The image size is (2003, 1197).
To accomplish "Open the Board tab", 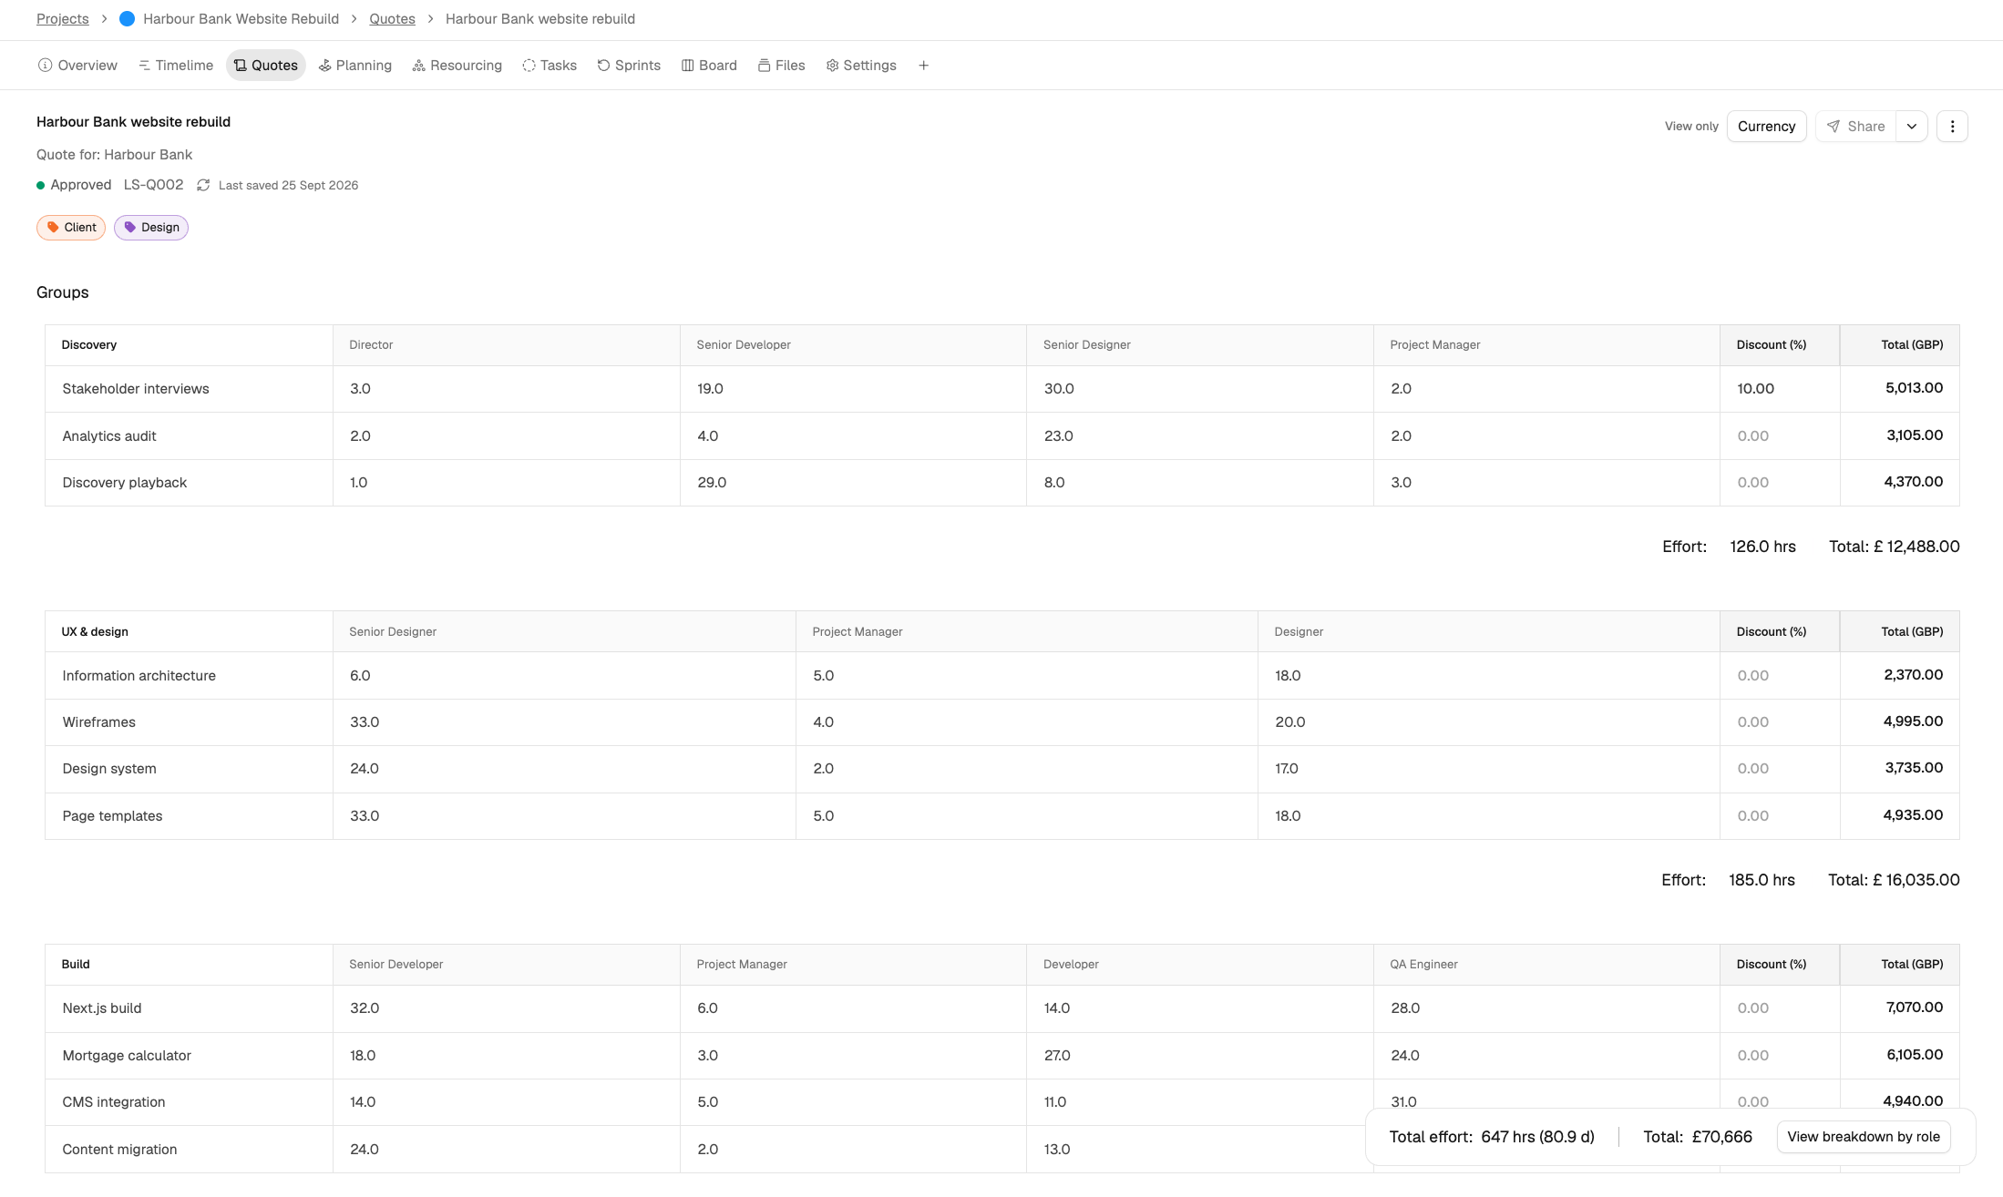I will (x=709, y=66).
